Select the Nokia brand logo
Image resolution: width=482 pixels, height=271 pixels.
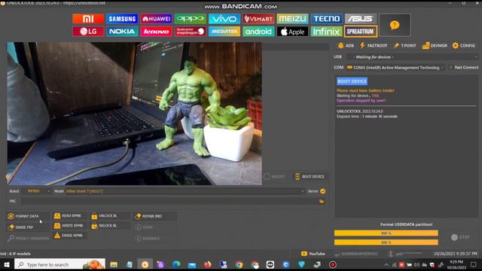(122, 32)
